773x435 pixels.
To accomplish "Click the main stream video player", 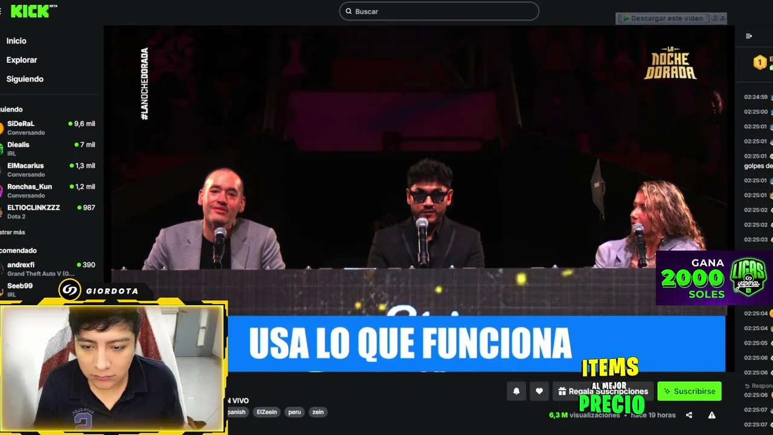I will click(419, 199).
